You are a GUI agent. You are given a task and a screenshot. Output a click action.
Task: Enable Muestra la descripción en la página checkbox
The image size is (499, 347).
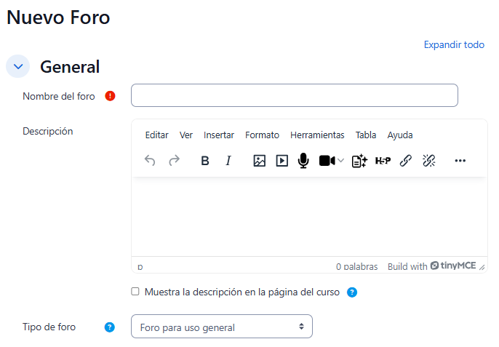[135, 292]
